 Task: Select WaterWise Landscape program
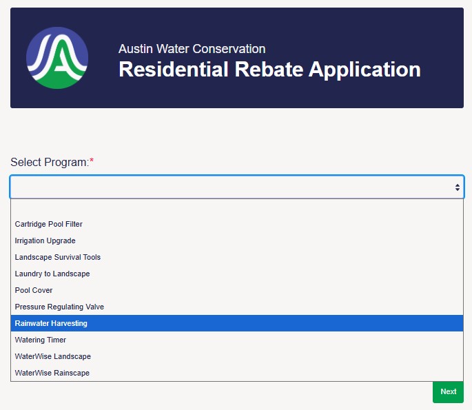pyautogui.click(x=53, y=356)
